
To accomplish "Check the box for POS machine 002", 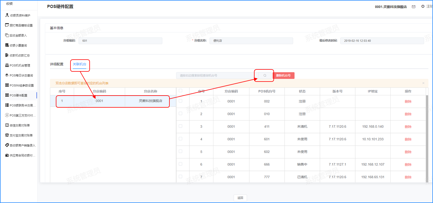I will click(180, 101).
